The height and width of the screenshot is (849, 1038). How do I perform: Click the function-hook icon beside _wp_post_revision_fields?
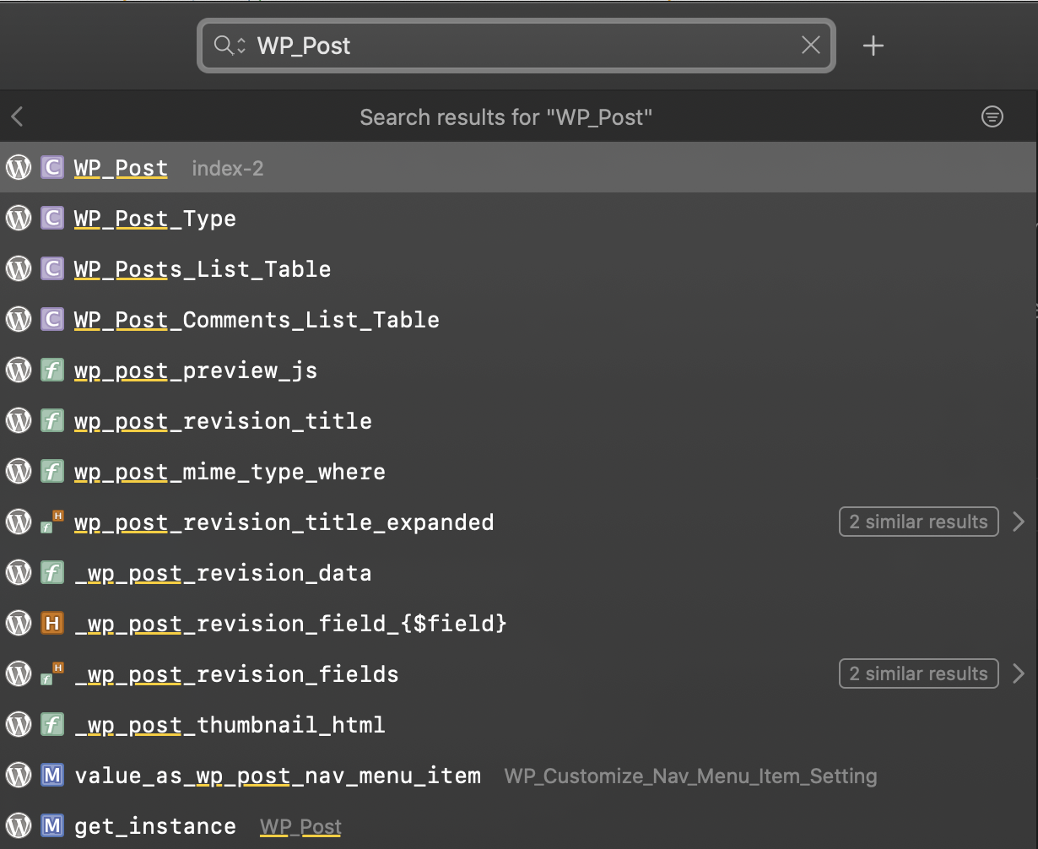click(52, 674)
